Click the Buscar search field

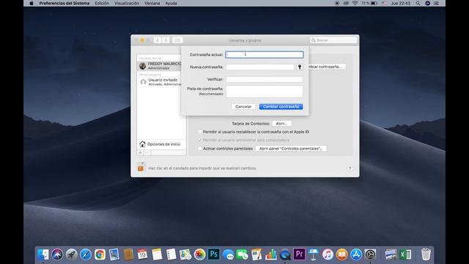333,40
